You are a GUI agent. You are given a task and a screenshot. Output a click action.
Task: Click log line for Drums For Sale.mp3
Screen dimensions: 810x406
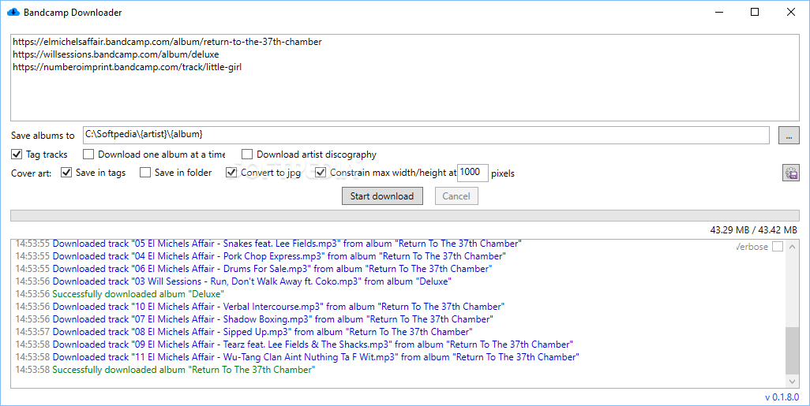pyautogui.click(x=253, y=269)
